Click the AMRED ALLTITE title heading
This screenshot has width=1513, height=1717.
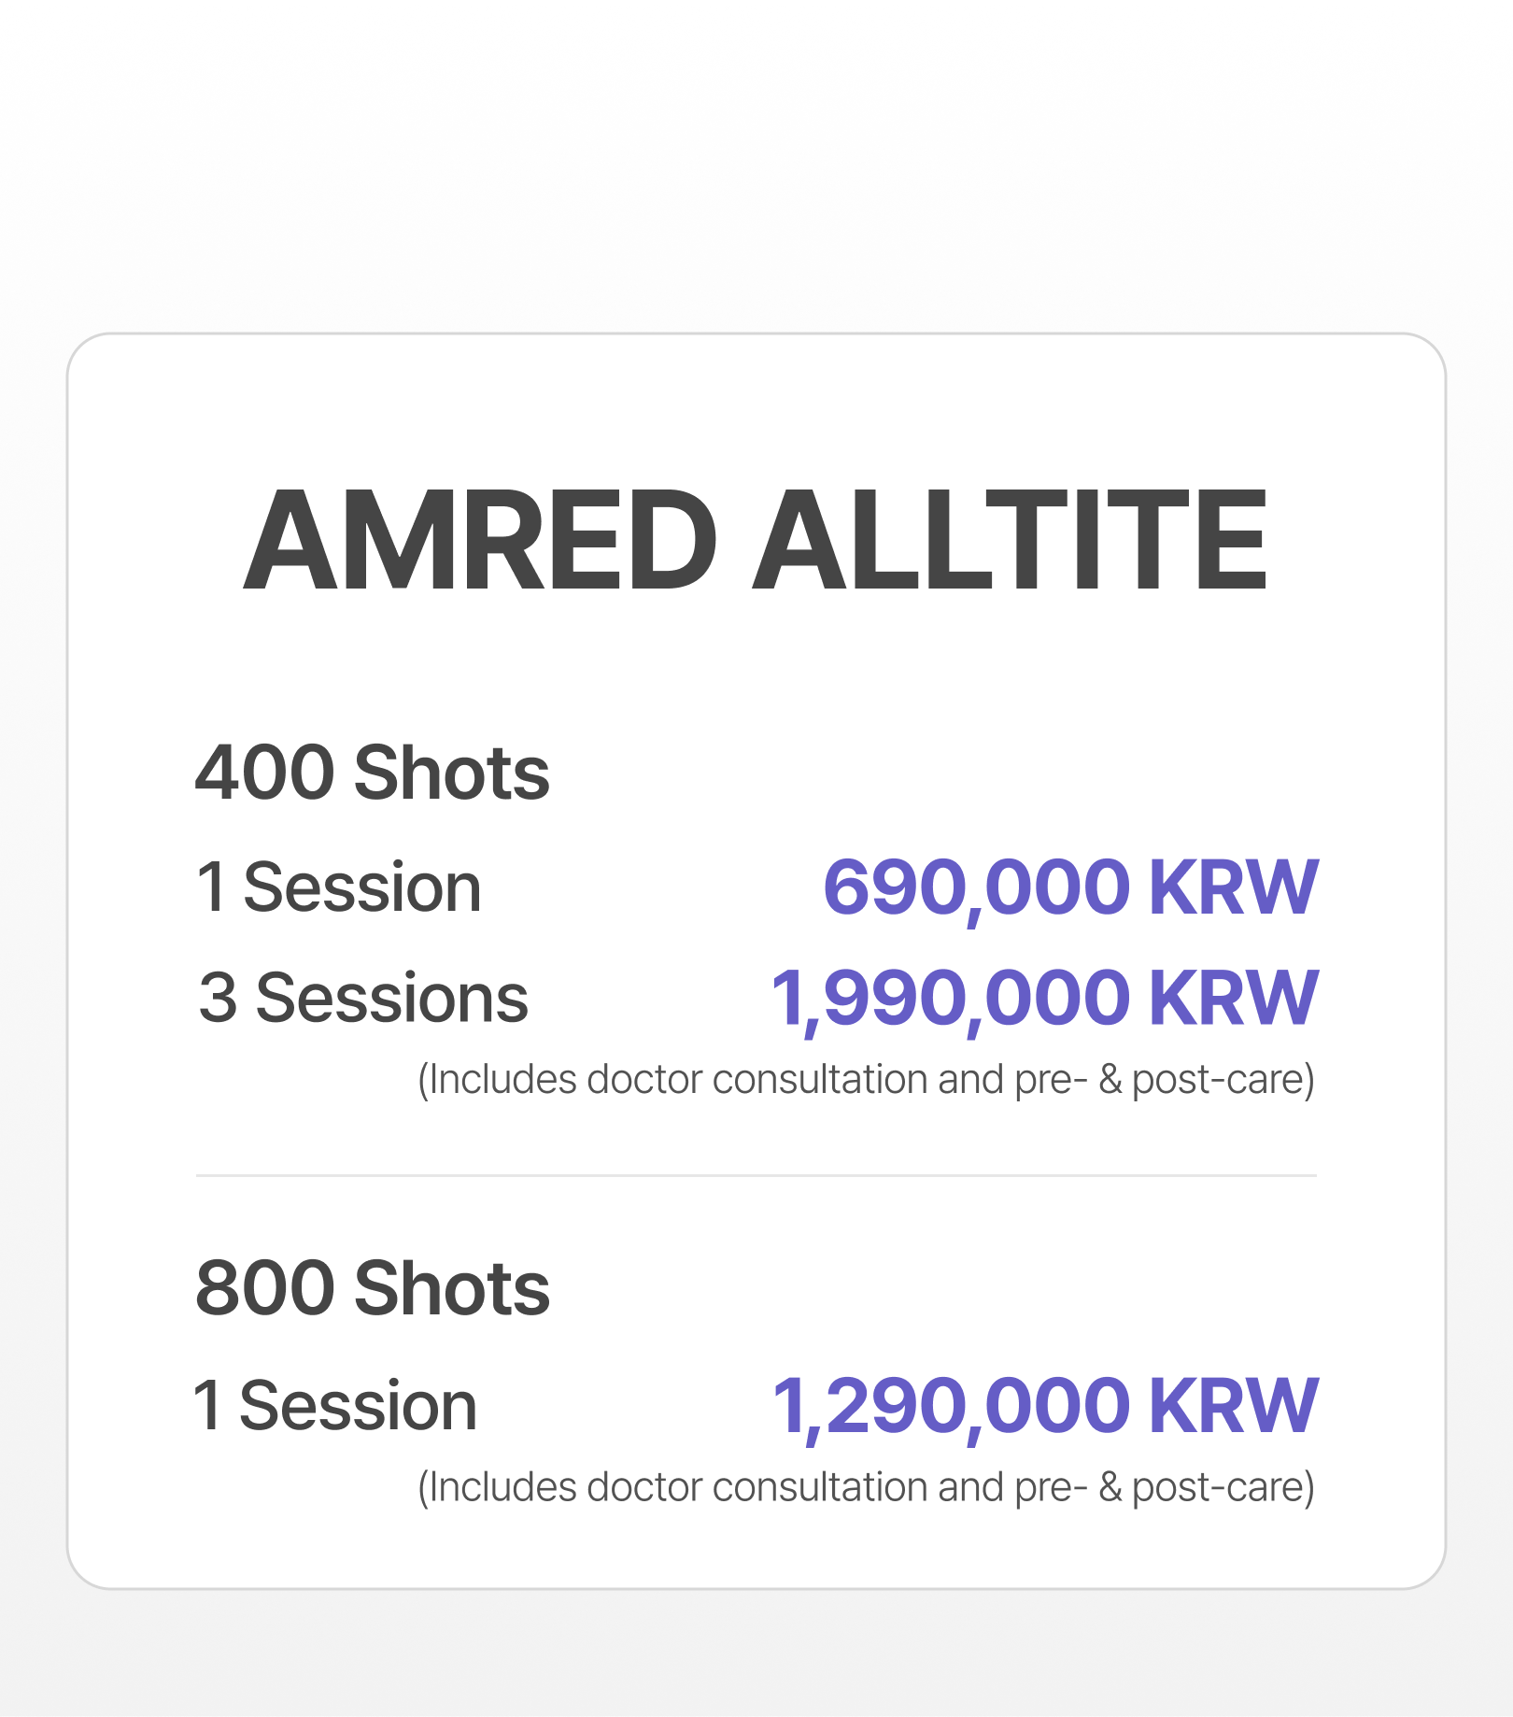pos(755,541)
